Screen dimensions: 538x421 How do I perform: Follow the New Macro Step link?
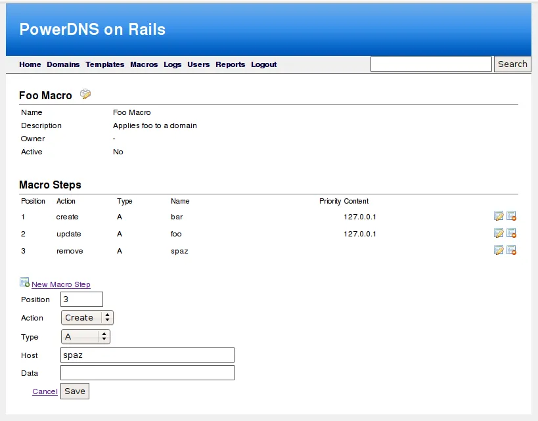coord(61,284)
